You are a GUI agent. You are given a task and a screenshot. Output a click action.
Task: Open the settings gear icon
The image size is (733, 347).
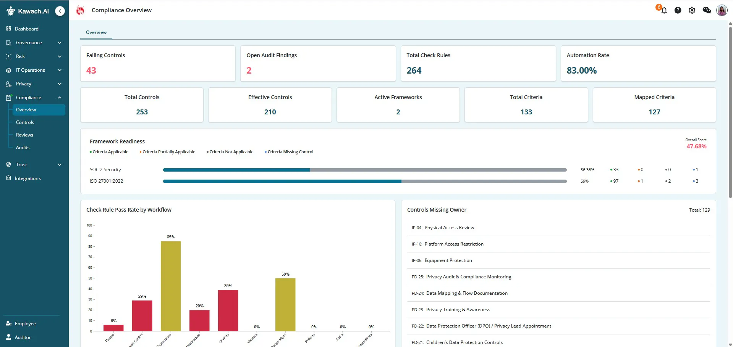coord(692,10)
